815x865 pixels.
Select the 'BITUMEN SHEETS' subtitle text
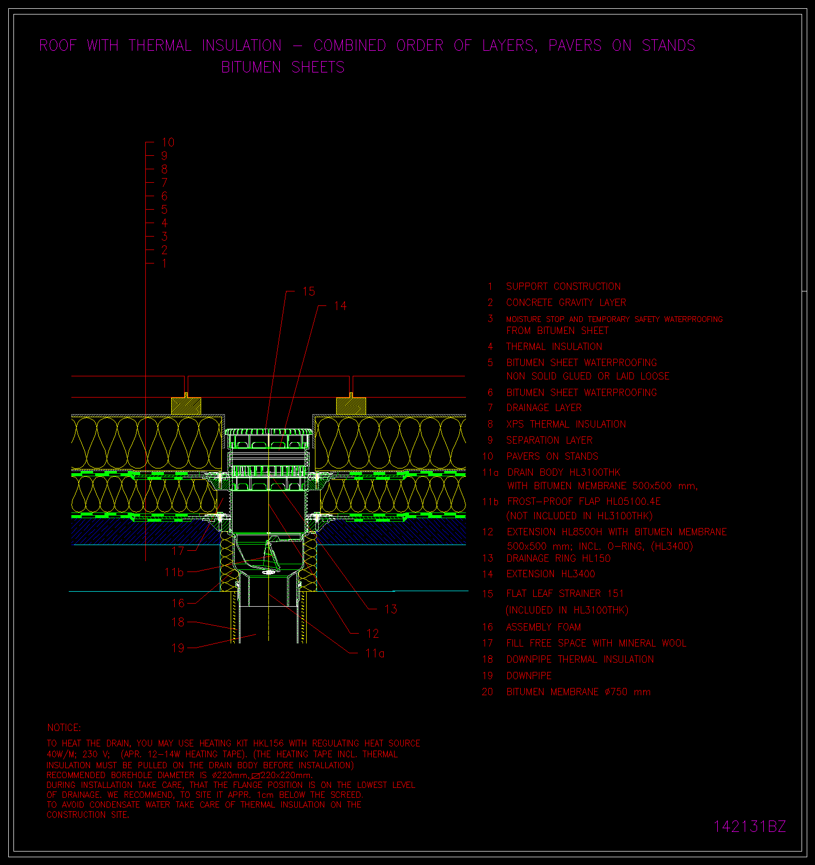click(x=283, y=67)
